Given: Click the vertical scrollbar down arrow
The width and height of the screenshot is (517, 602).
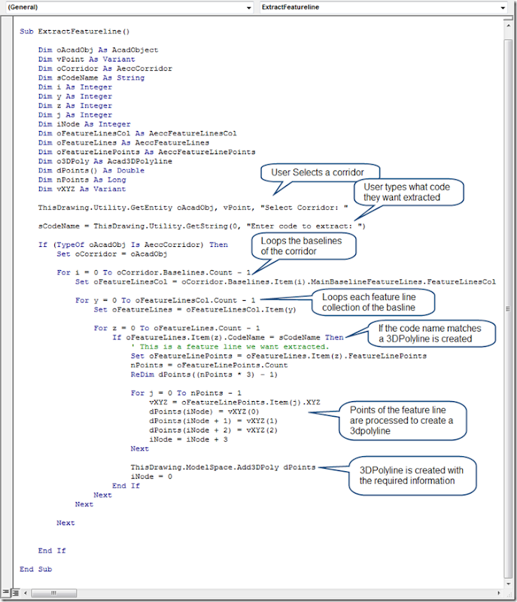Looking at the screenshot, I should click(x=508, y=584).
